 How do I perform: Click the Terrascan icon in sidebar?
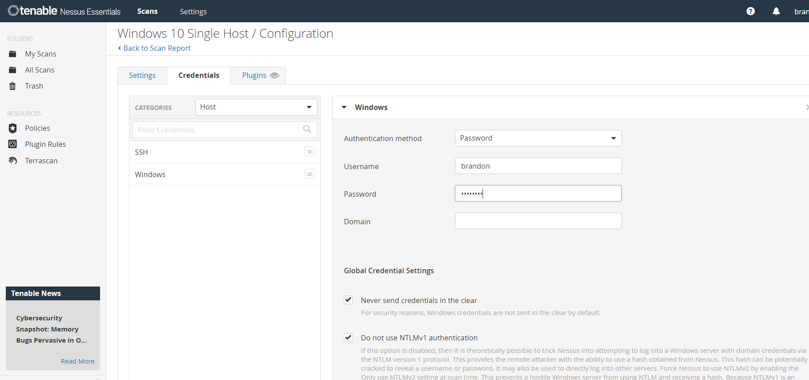pyautogui.click(x=13, y=161)
